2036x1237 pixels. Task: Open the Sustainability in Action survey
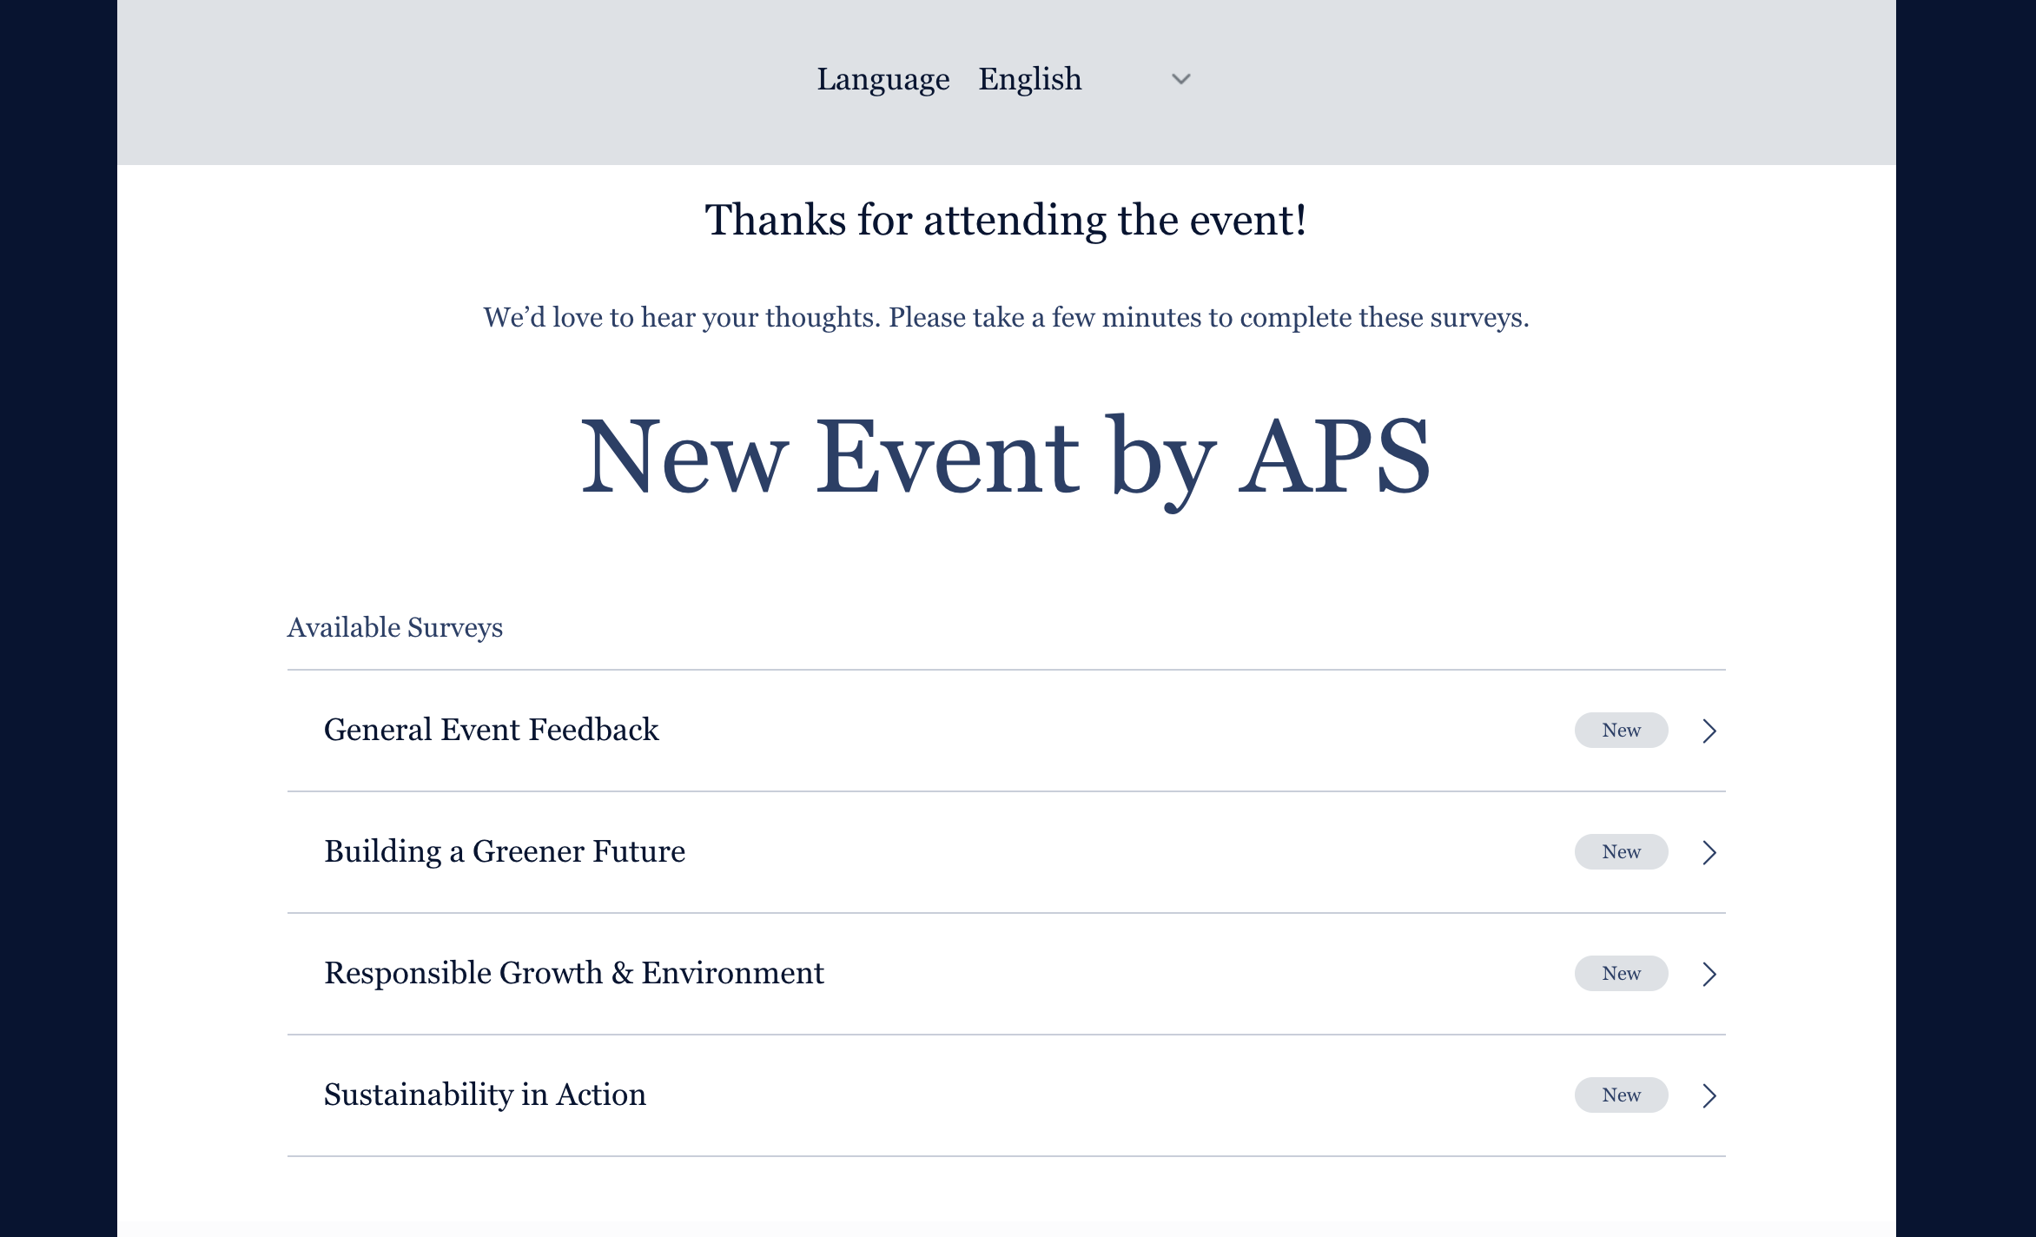pyautogui.click(x=485, y=1095)
